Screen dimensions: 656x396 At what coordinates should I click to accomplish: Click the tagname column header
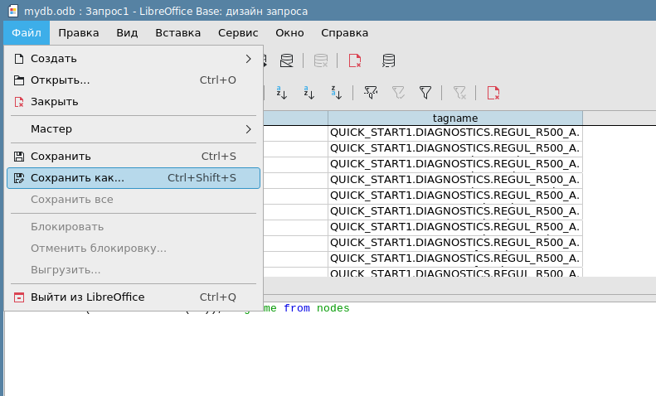(x=455, y=118)
